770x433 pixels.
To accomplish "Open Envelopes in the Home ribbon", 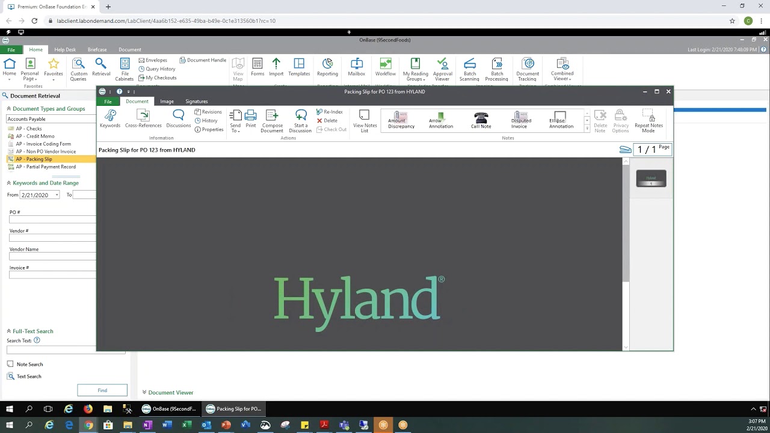I will [153, 60].
